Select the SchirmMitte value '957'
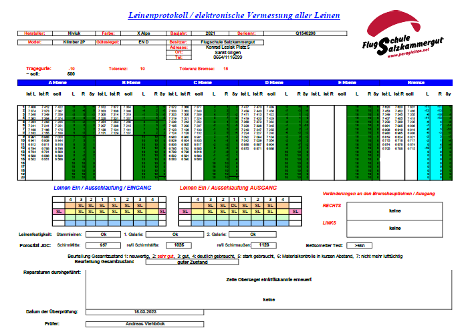Screen dimensions: 470x334 pyautogui.click(x=104, y=245)
